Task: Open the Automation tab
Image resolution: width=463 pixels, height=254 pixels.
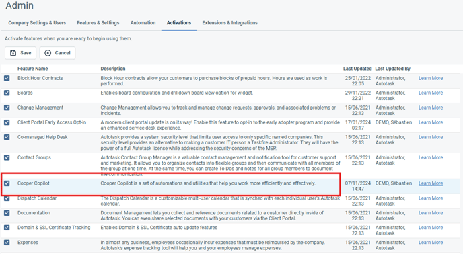Action: coord(143,23)
